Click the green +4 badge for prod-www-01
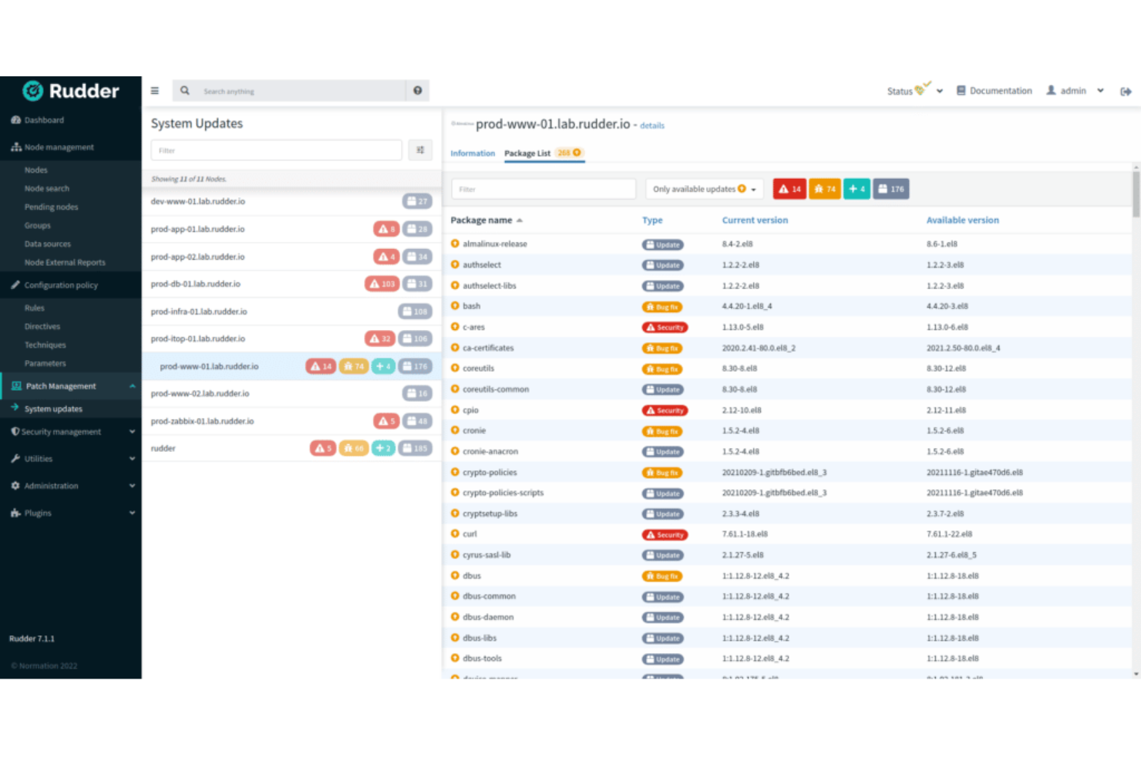1141x761 pixels. click(383, 366)
